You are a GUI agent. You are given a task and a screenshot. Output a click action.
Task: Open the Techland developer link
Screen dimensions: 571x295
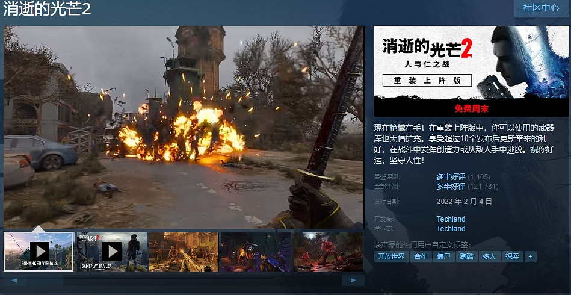(451, 219)
